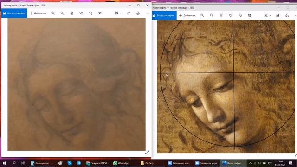Switch to the Zoom 'Элементы упра...' taskbar item

(207, 163)
